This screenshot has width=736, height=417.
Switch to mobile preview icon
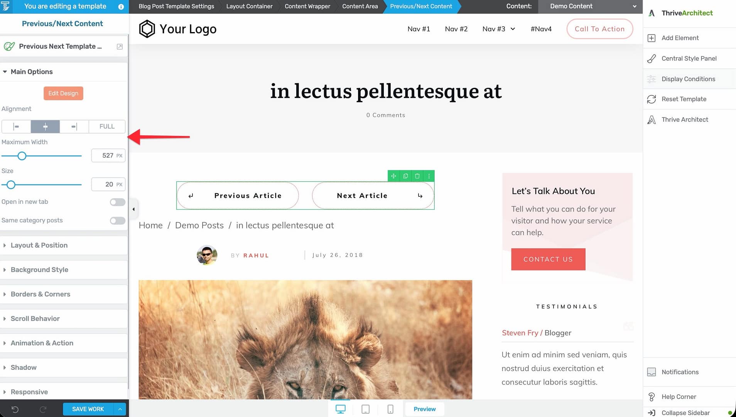[390, 409]
